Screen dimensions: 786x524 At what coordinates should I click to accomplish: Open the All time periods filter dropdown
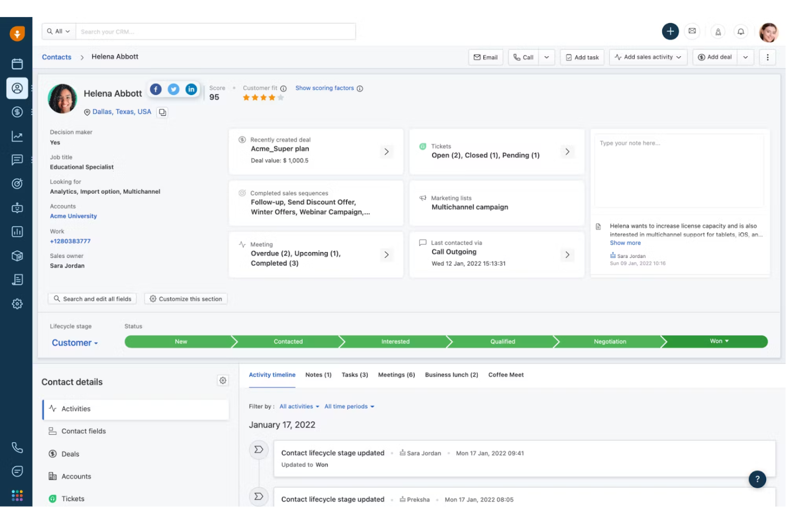click(349, 406)
